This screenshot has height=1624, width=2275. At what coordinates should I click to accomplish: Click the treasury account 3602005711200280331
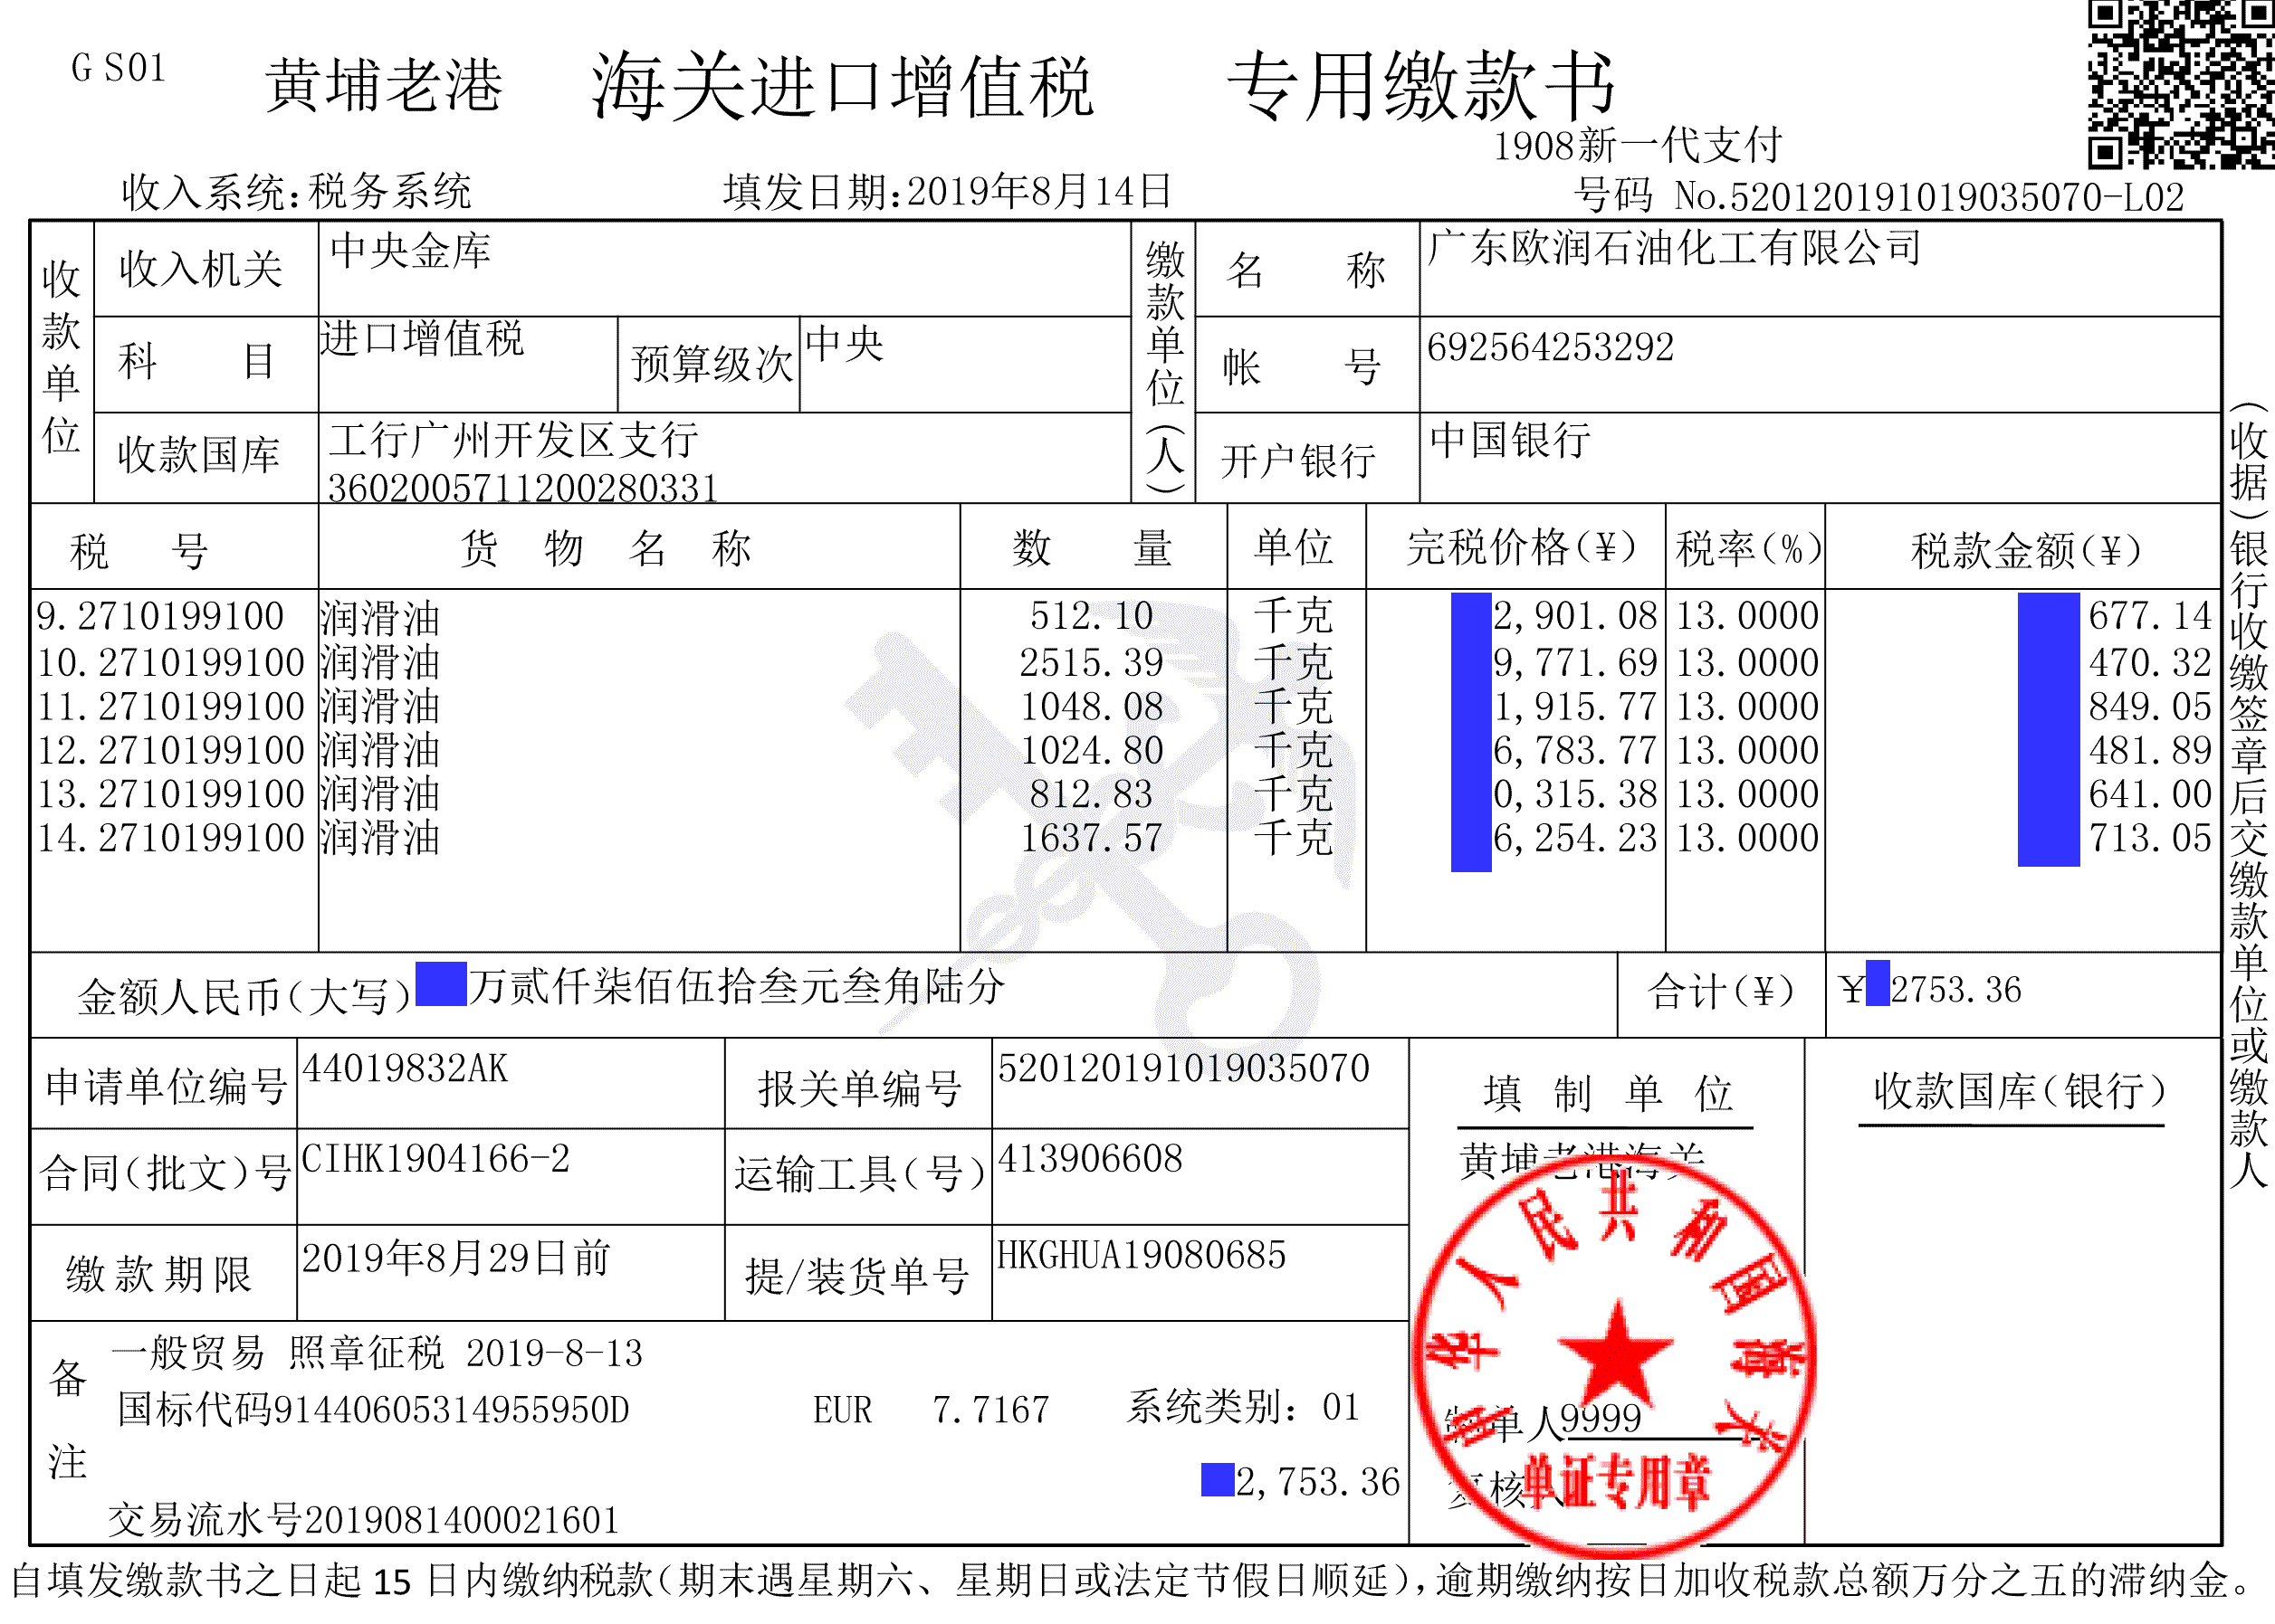tap(523, 488)
